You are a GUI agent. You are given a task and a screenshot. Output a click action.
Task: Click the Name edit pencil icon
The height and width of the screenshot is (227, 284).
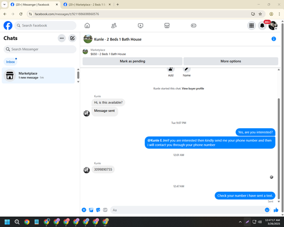click(186, 69)
